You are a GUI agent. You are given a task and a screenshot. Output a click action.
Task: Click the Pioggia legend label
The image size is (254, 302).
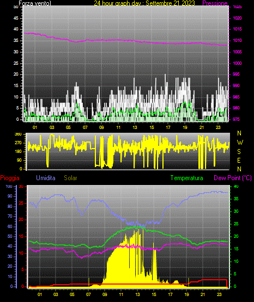[x=10, y=178]
